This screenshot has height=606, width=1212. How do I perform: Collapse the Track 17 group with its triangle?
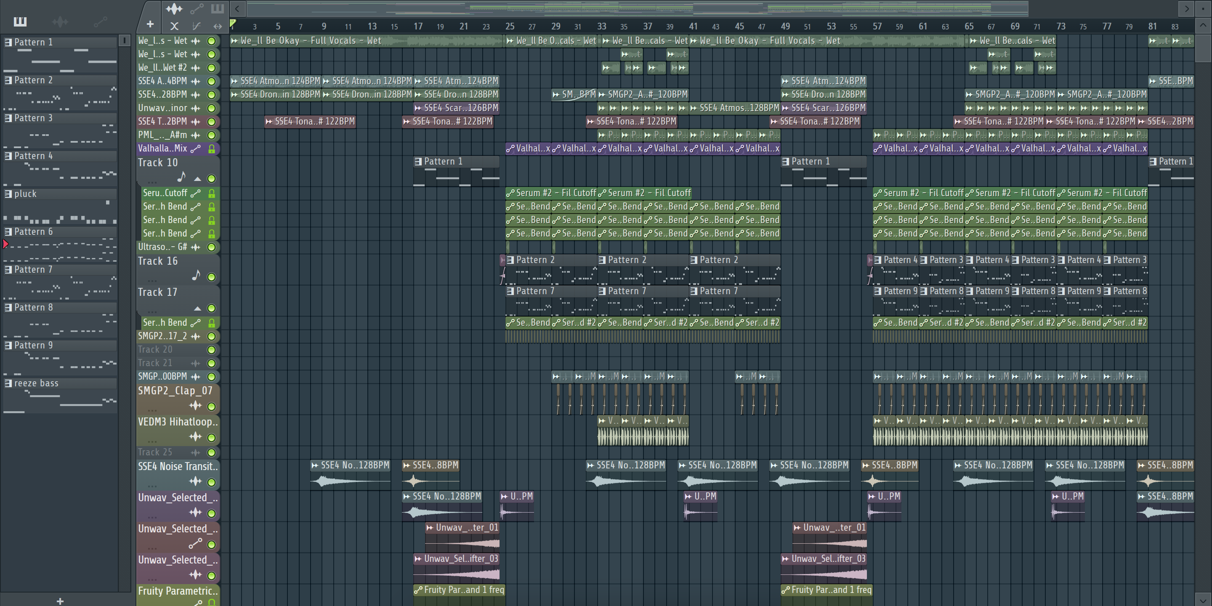(198, 308)
